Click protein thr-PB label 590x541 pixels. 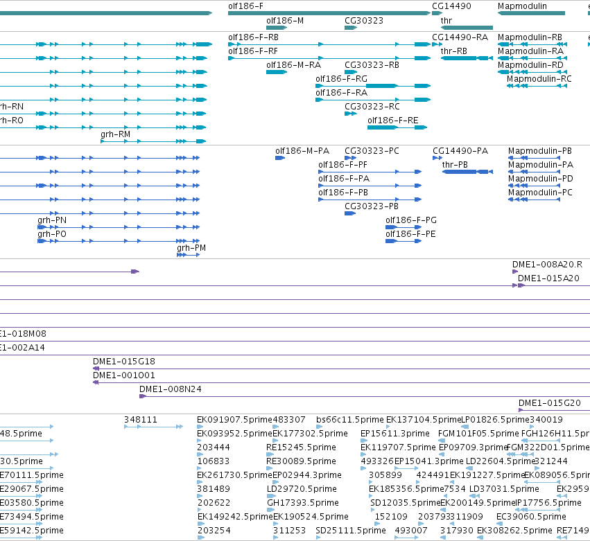(x=455, y=165)
